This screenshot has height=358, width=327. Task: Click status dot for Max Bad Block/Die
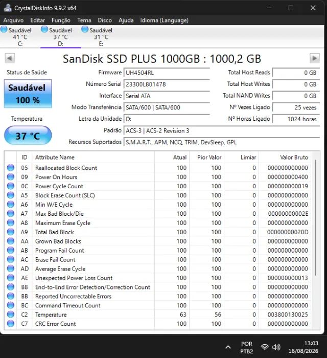coord(11,213)
